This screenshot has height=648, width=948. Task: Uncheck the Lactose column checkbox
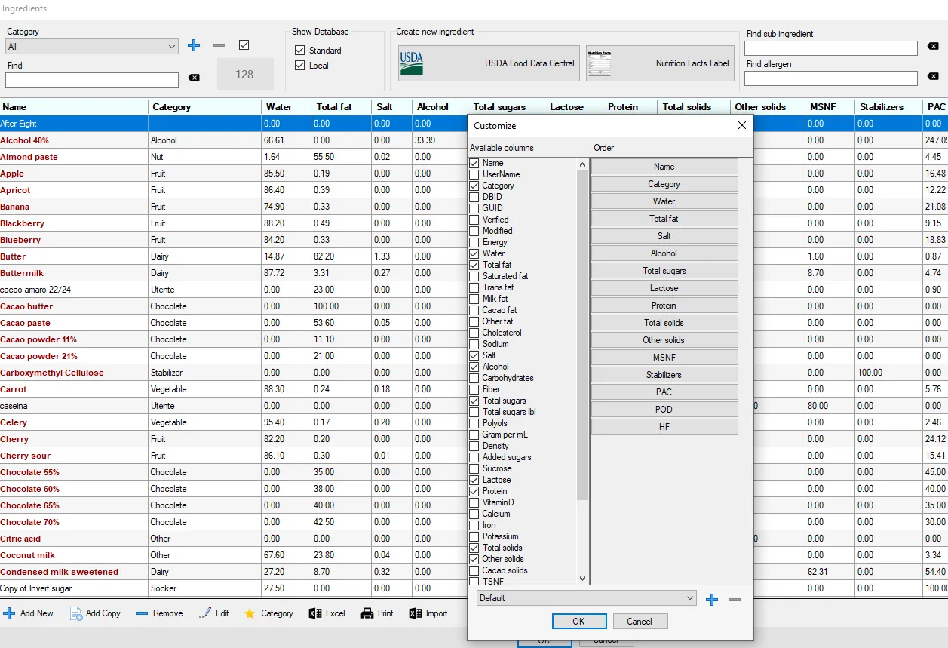coord(474,480)
